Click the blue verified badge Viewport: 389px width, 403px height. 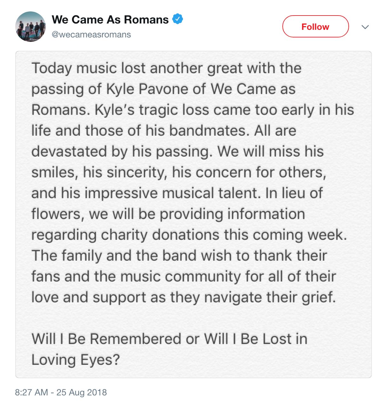177,19
